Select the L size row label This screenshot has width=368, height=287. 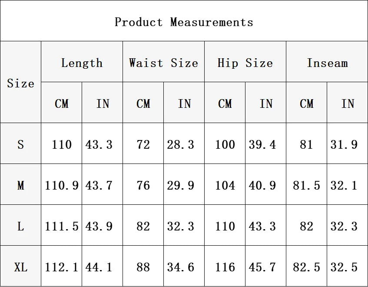click(x=21, y=225)
